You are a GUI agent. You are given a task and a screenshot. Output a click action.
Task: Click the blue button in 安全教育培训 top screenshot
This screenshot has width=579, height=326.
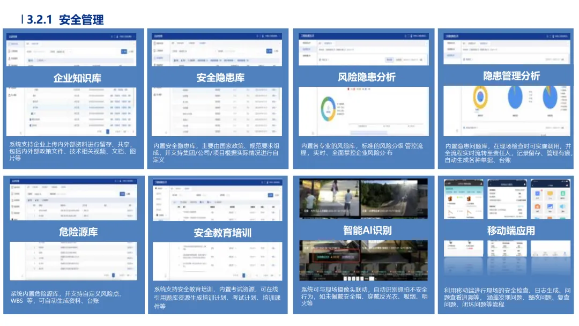pyautogui.click(x=271, y=195)
